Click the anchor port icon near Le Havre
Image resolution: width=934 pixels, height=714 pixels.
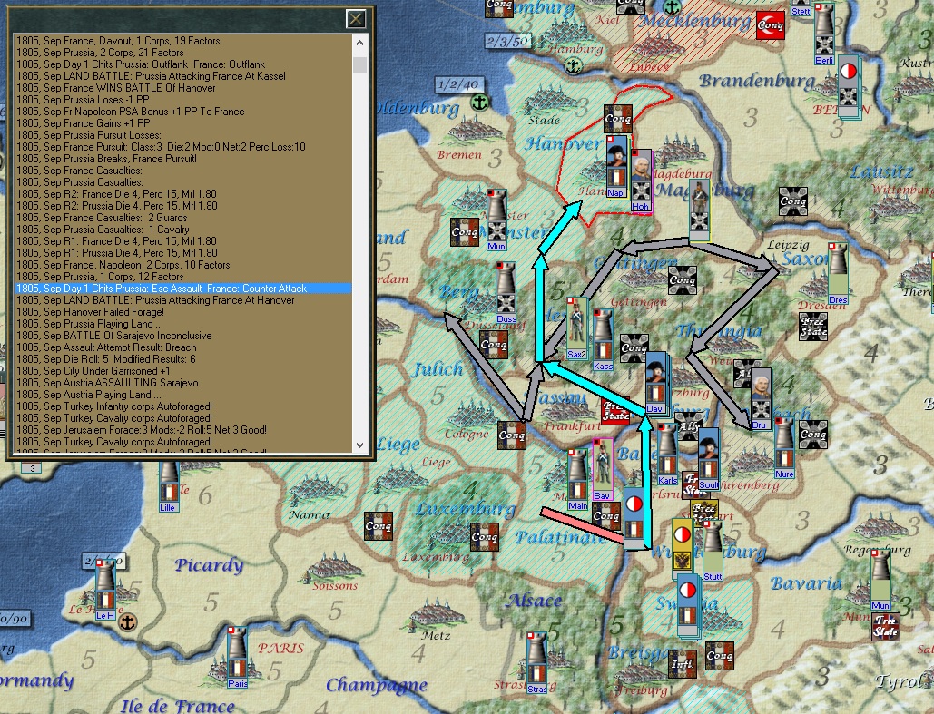(x=127, y=622)
